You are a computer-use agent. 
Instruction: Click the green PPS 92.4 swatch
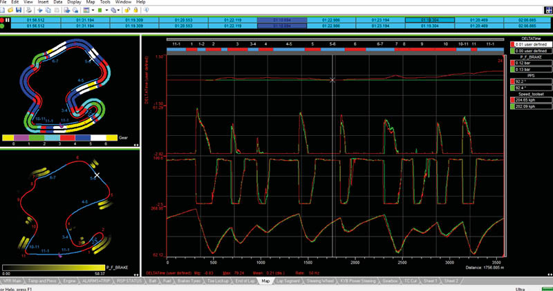[x=512, y=88]
